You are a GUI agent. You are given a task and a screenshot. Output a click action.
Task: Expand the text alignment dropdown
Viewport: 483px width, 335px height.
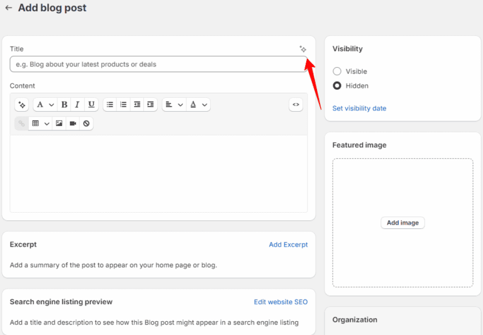[x=174, y=105]
